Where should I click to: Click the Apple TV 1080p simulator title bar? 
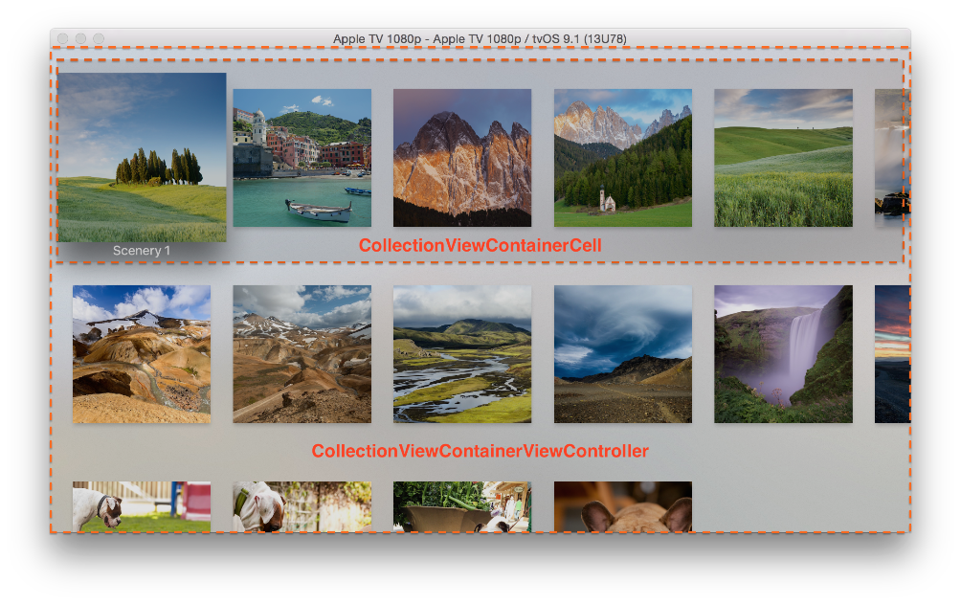tap(480, 38)
